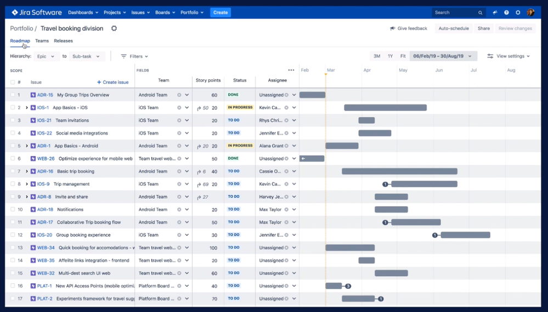This screenshot has width=548, height=312.
Task: Set timeline to 3M view
Action: (377, 56)
